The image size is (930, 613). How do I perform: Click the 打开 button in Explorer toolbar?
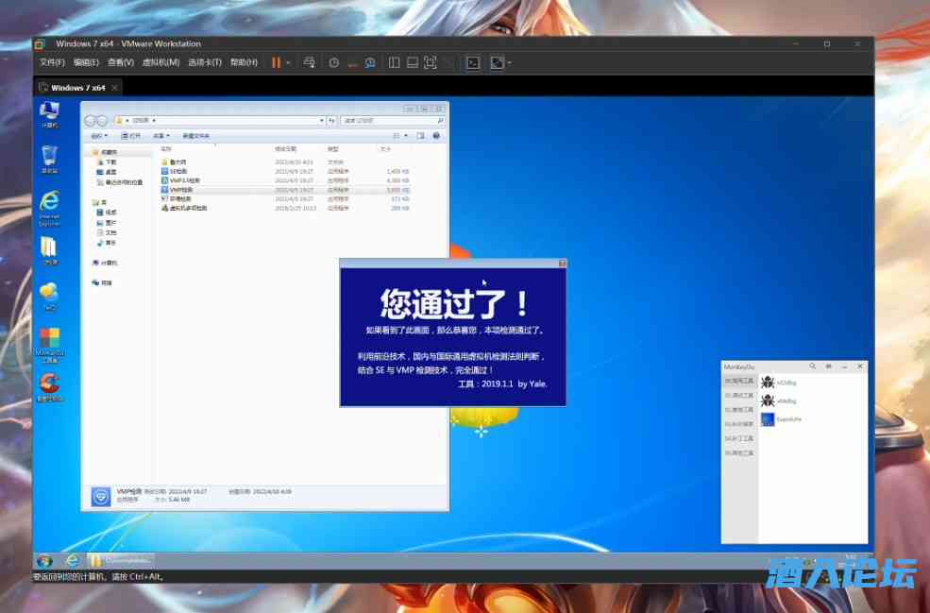(131, 137)
